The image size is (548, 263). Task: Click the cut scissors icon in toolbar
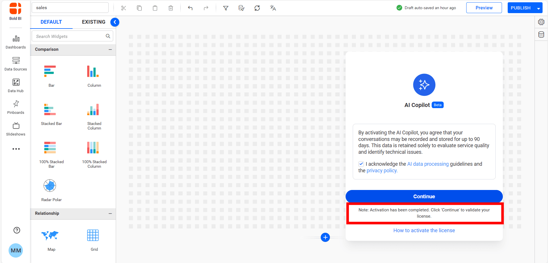(x=123, y=8)
